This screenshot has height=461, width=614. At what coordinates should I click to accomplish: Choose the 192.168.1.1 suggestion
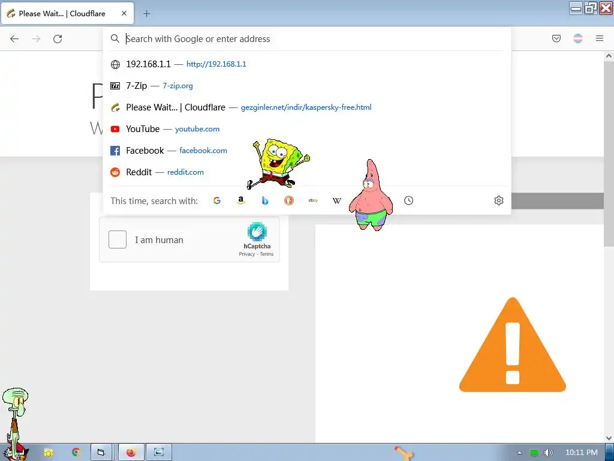pos(307,64)
